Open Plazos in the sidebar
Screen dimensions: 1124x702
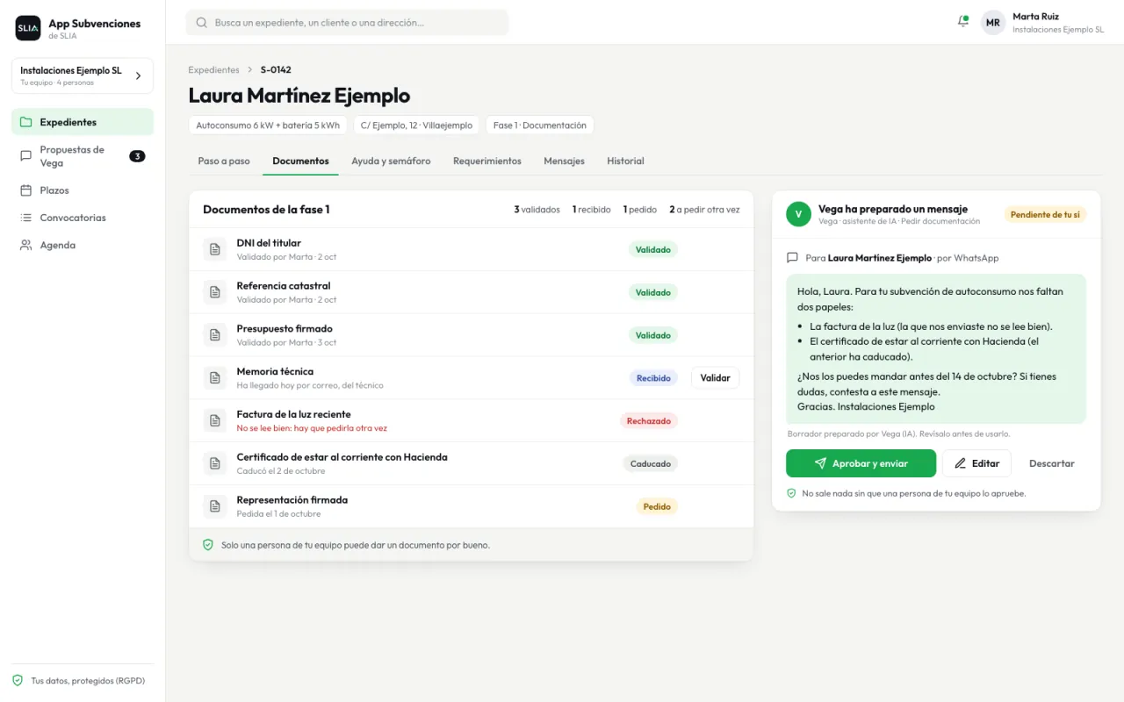(x=83, y=190)
